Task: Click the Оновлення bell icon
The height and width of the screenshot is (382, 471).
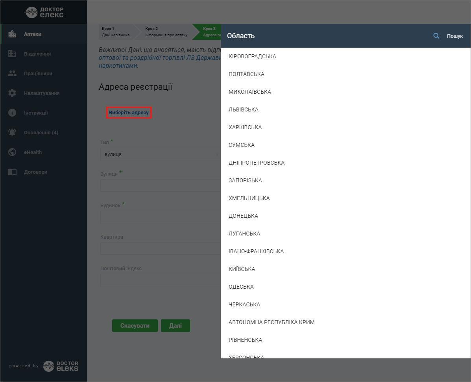Action: (x=12, y=132)
